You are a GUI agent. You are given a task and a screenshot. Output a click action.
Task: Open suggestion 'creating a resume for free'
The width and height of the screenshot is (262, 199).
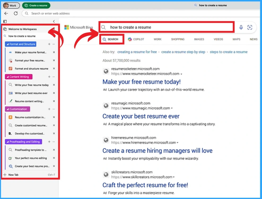[137, 52]
